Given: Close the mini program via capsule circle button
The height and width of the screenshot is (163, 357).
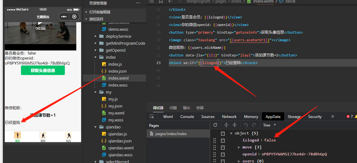Looking at the screenshot, I should pyautogui.click(x=74, y=17).
